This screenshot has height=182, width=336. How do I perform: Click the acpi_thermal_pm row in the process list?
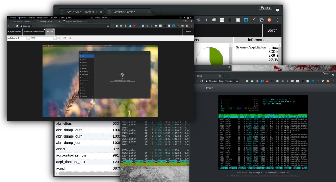(x=87, y=162)
